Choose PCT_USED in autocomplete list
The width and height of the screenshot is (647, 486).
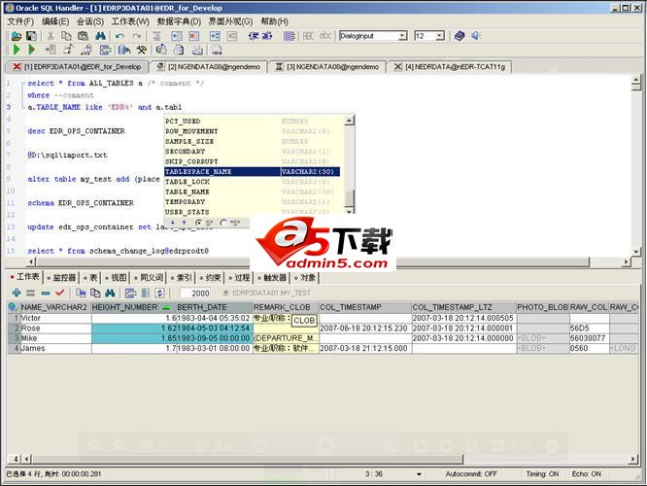point(253,121)
